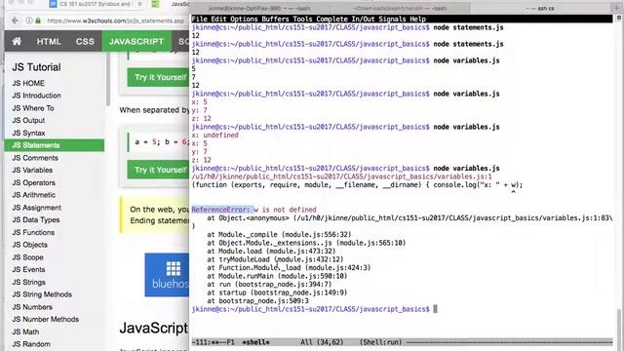Click the browser address bar URL
This screenshot has height=351, width=624.
coord(115,20)
